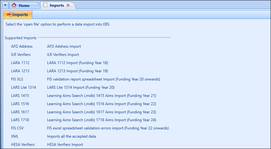
Task: Click 'FIS excel spreadsheet validation errors import' text
Action: click(108, 128)
